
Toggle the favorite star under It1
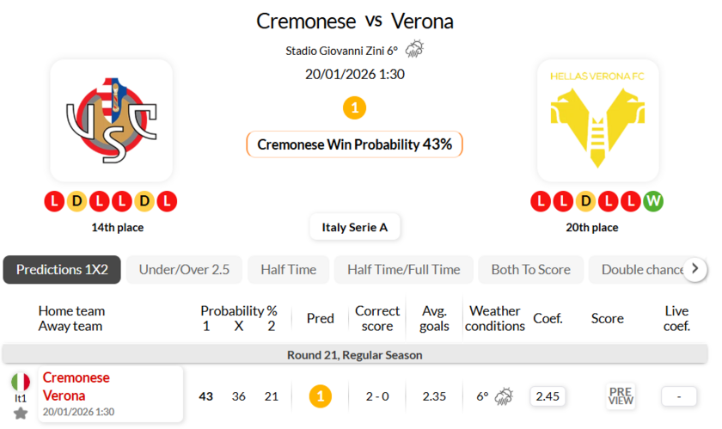tap(21, 414)
